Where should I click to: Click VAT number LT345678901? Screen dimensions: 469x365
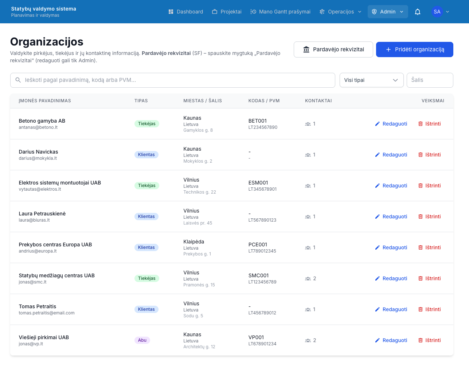(x=262, y=189)
